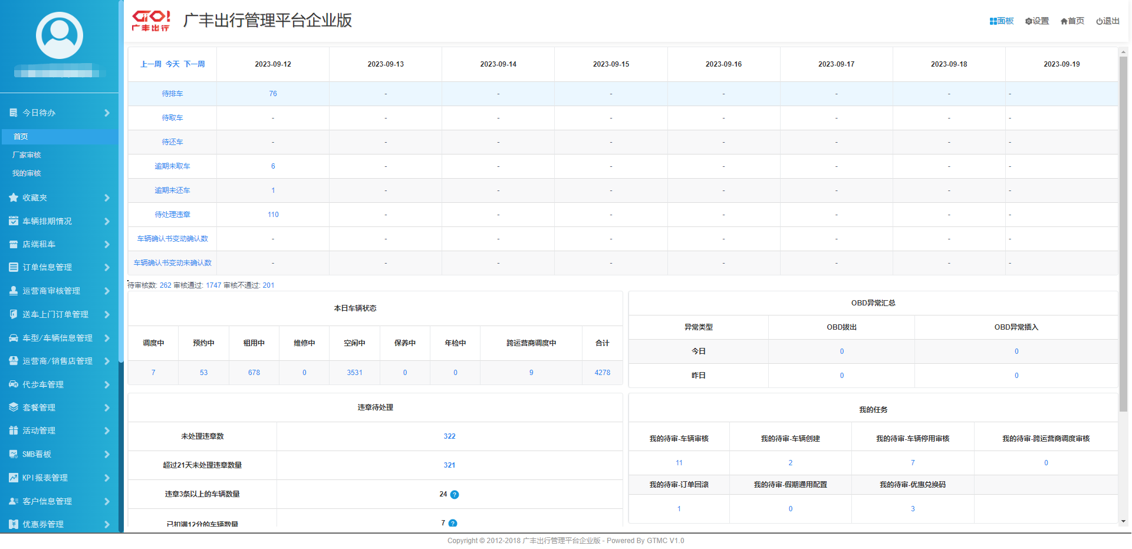Click 7 under 我的待审-车辆停用审核
This screenshot has width=1132, height=549.
point(913,463)
